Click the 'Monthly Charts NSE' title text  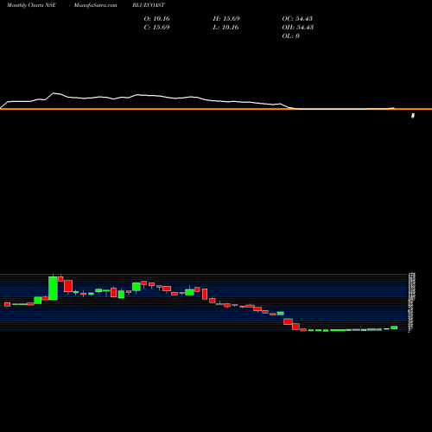31,5
